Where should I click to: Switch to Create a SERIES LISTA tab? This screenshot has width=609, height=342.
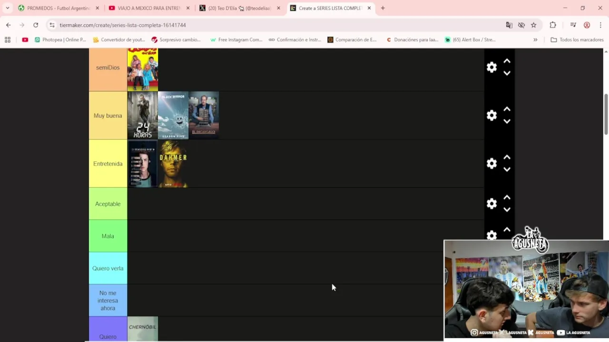330,8
